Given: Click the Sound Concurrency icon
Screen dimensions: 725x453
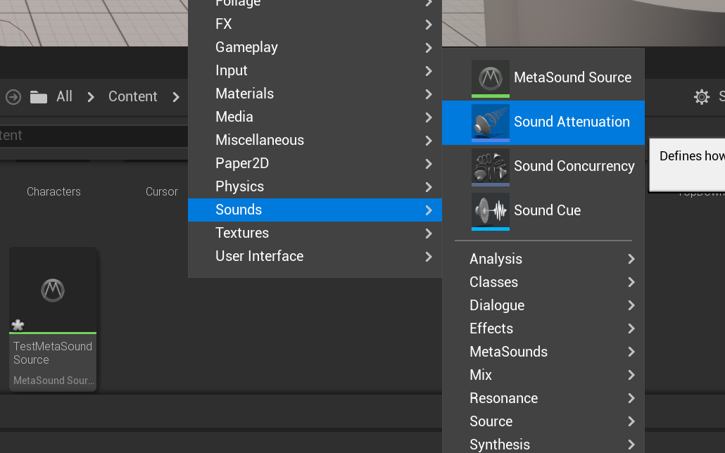Looking at the screenshot, I should tap(491, 166).
